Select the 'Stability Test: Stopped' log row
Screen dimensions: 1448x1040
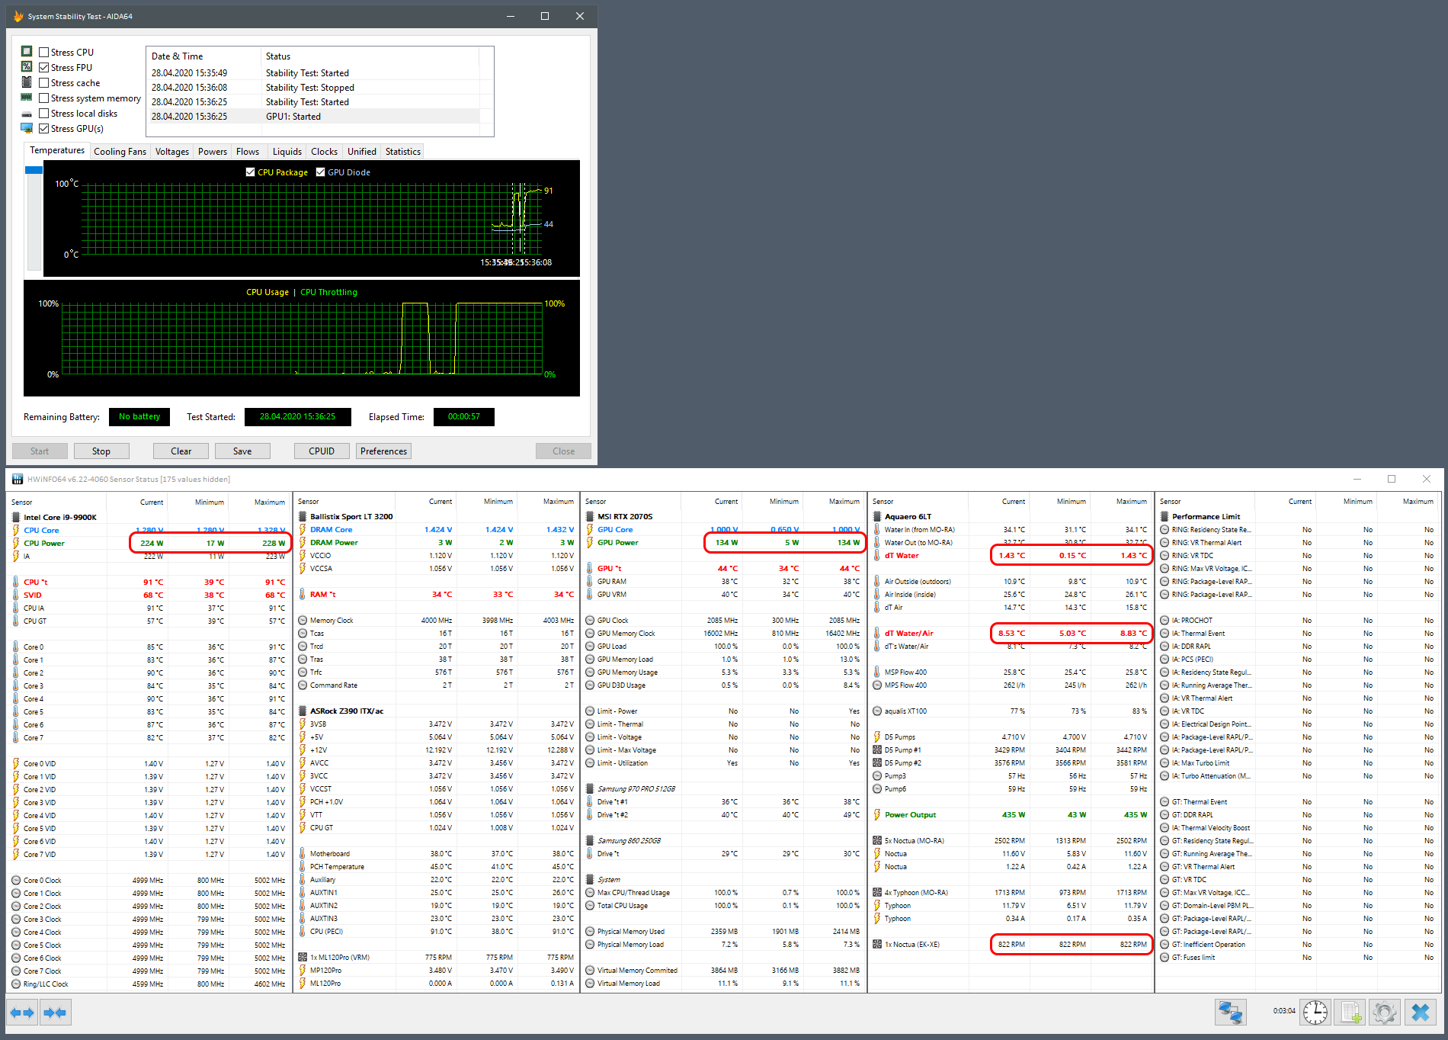(312, 88)
